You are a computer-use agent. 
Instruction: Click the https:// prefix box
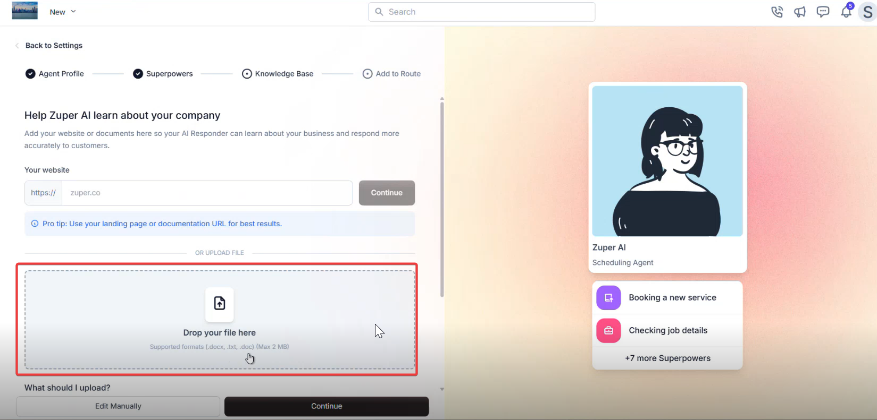tap(43, 193)
